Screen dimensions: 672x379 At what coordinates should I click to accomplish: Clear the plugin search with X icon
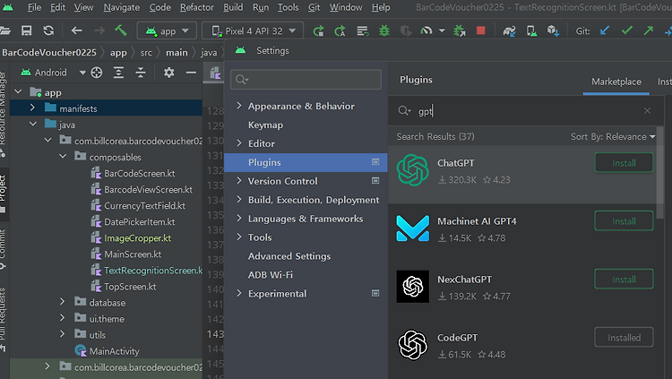pos(647,110)
